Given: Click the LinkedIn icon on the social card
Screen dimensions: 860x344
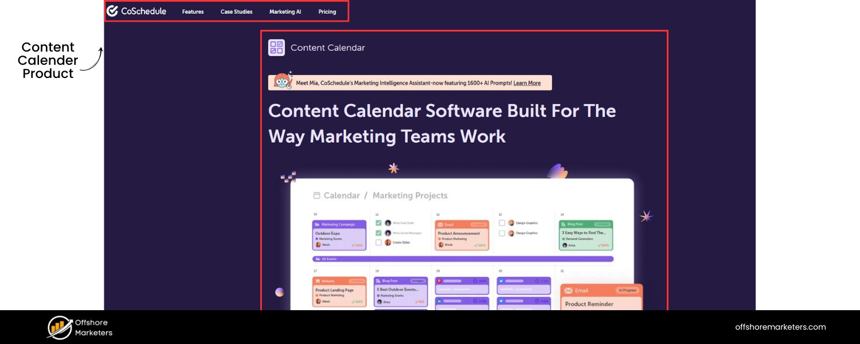Looking at the screenshot, I should (439, 300).
